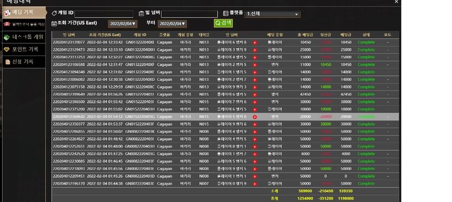The height and width of the screenshot is (202, 452).
Task: Select table N007 in the last row
Action: point(204,184)
